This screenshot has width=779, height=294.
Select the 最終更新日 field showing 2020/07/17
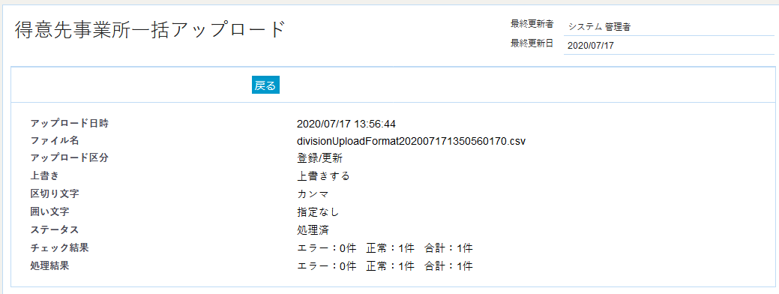(669, 45)
